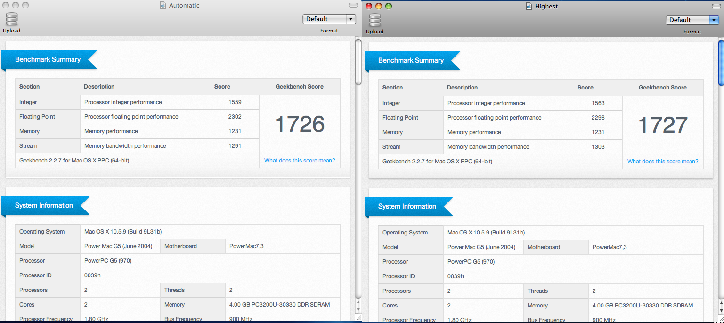Click vertical scrollbar thumb in Automatic window

pos(358,62)
